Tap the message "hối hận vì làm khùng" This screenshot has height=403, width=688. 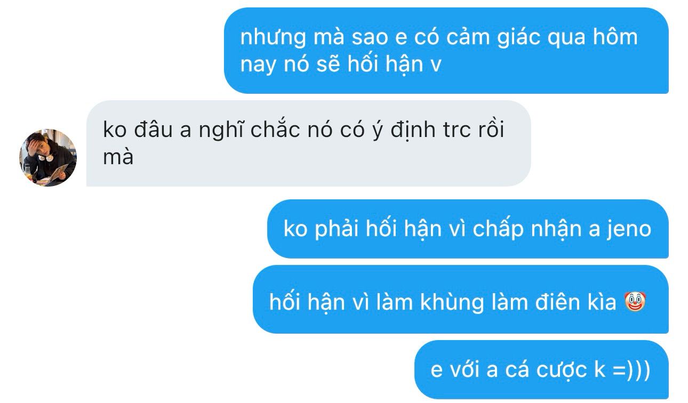(461, 302)
